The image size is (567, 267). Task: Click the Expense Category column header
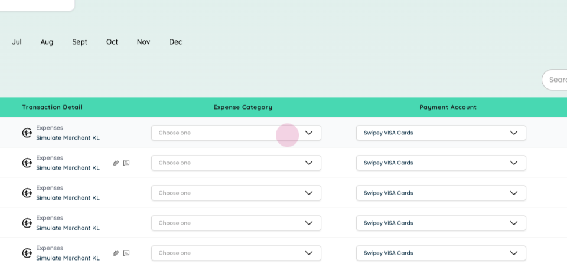243,107
